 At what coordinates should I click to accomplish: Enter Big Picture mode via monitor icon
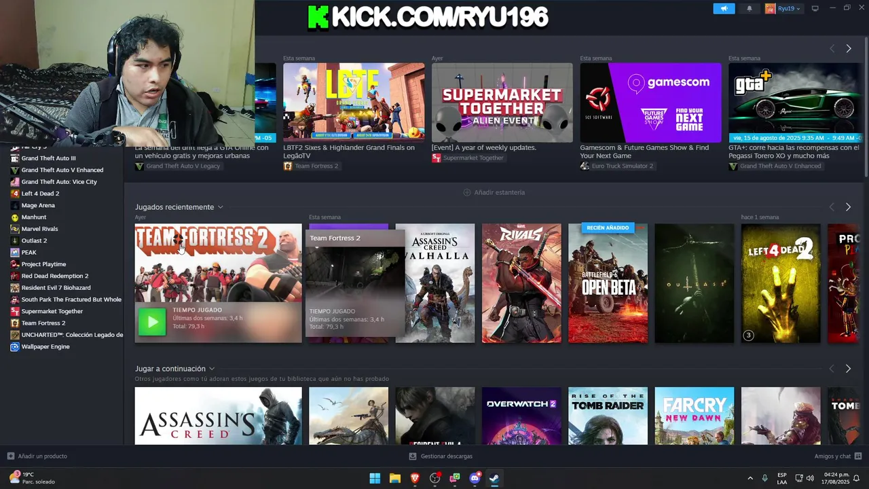[x=815, y=8]
